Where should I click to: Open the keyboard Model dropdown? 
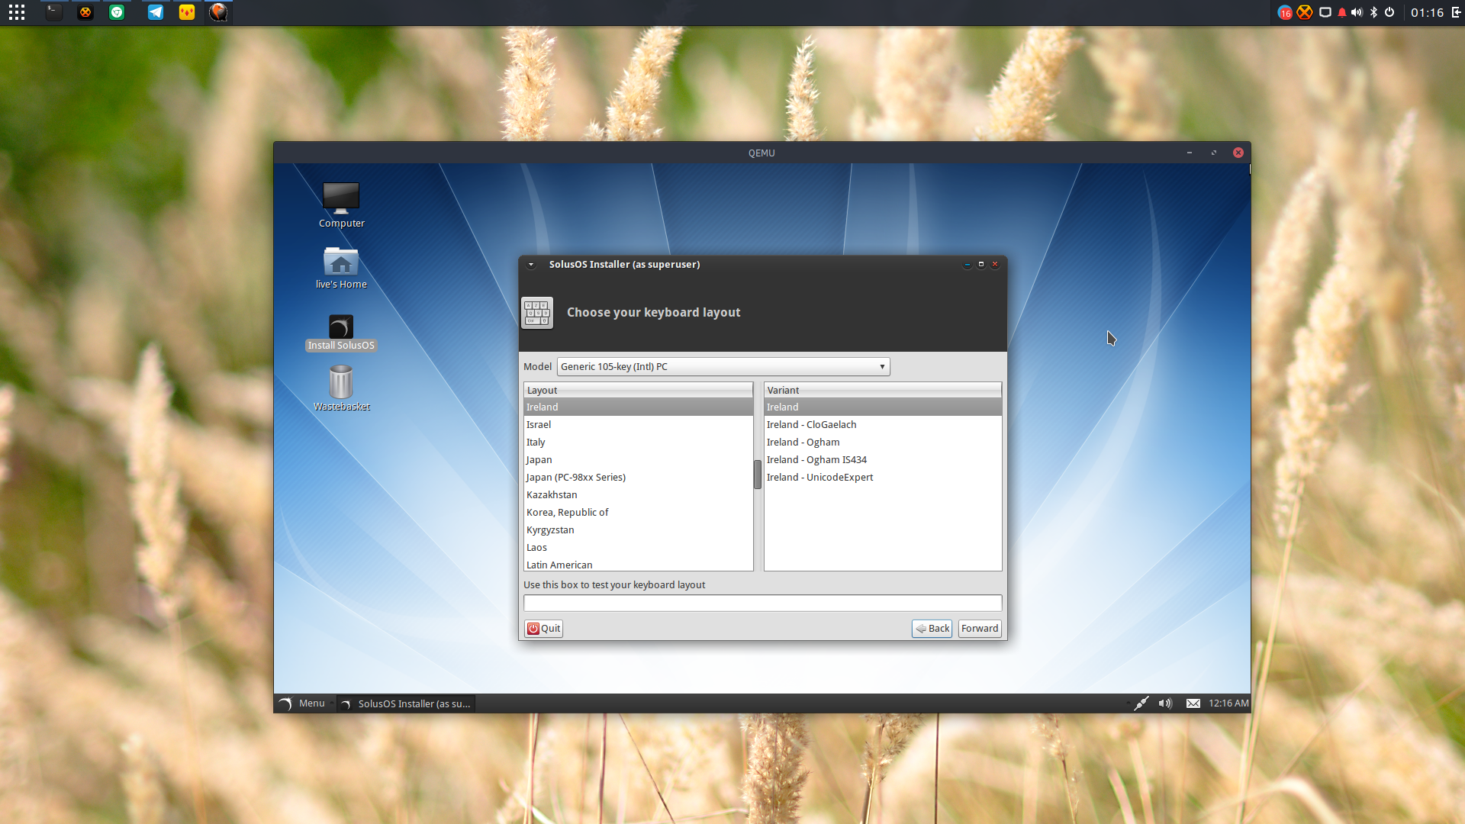pyautogui.click(x=723, y=367)
